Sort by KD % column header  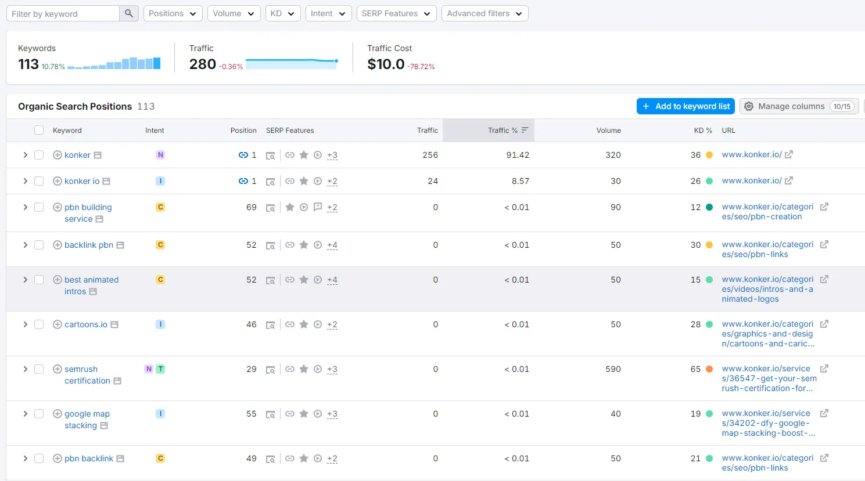[x=703, y=131]
